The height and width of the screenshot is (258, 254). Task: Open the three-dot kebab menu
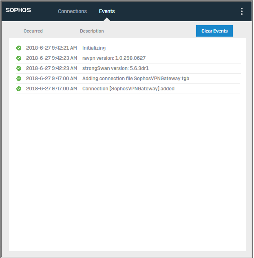tap(242, 11)
